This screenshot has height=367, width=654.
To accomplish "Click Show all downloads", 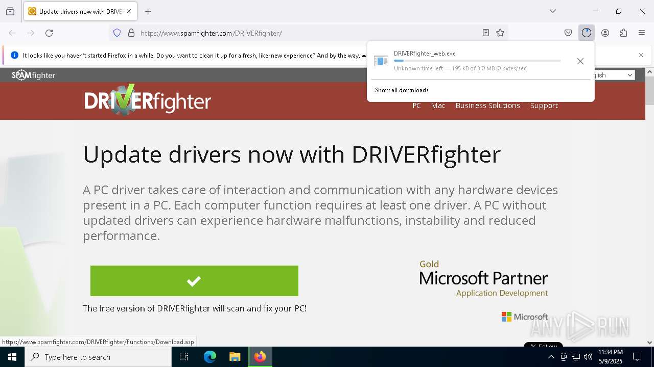I will [402, 90].
